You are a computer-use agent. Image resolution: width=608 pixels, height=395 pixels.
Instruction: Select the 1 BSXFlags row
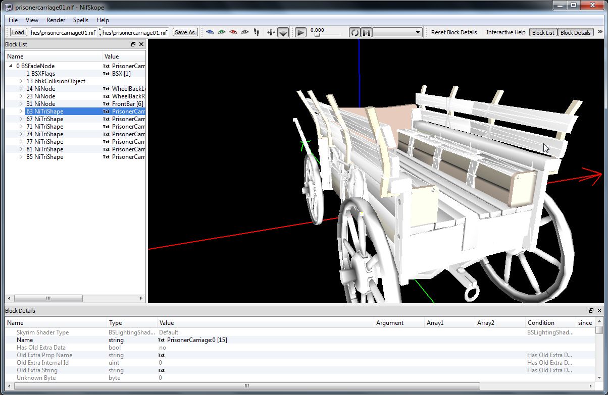pyautogui.click(x=75, y=74)
